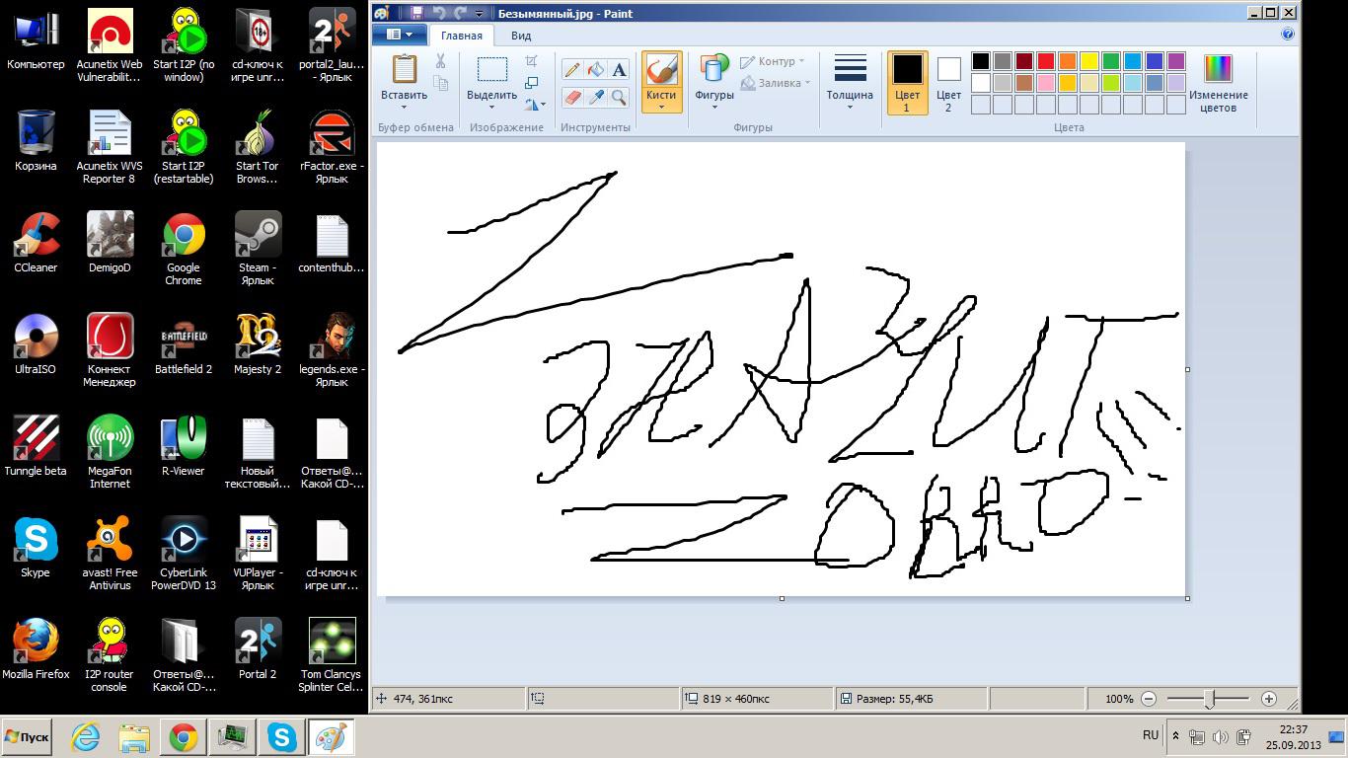Image resolution: width=1348 pixels, height=758 pixels.
Task: Open Windows Explorer from the taskbar
Action: [134, 737]
